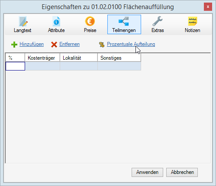Open the Attribute info icon
This screenshot has width=216, height=186.
(x=56, y=21)
